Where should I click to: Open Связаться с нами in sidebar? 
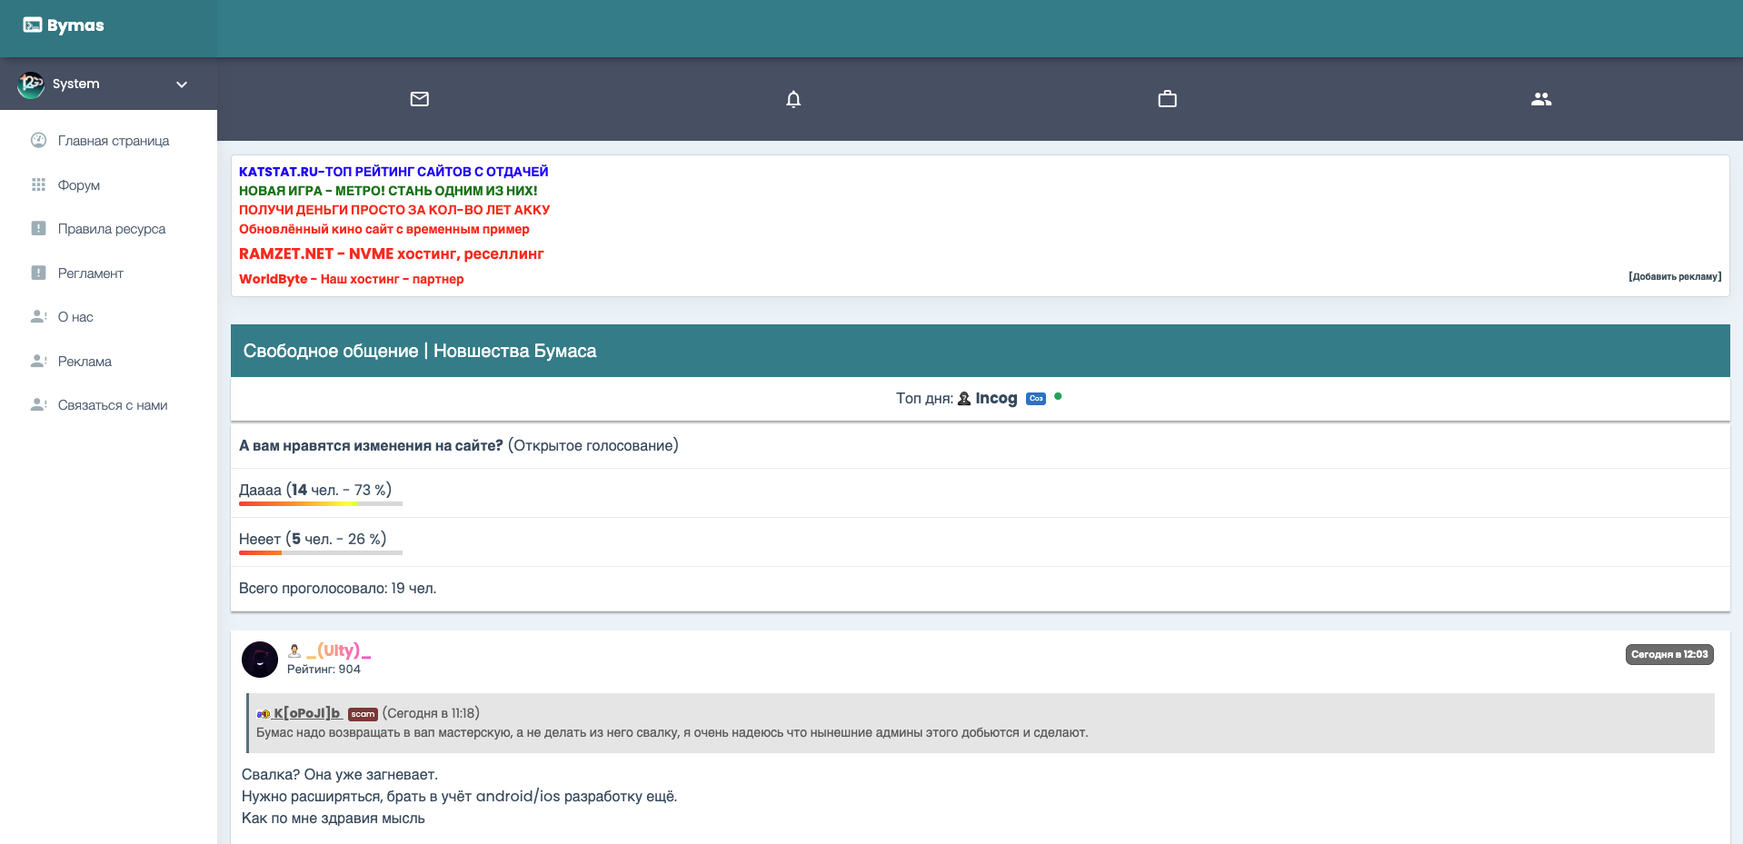pos(112,405)
